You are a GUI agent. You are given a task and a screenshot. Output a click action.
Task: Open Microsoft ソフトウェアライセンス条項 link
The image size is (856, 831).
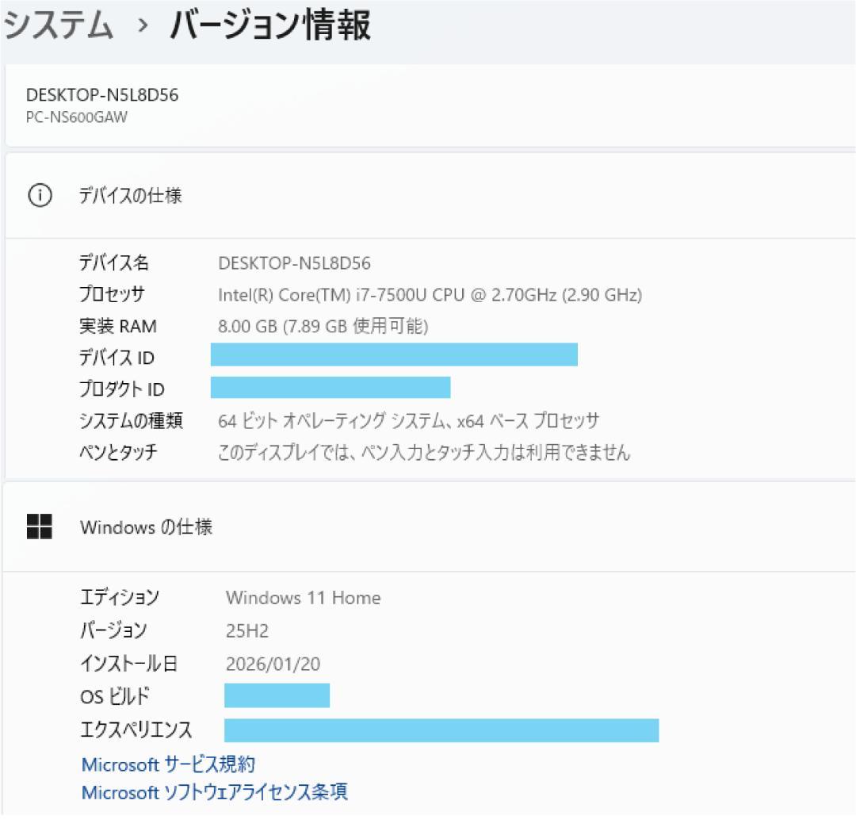(215, 791)
